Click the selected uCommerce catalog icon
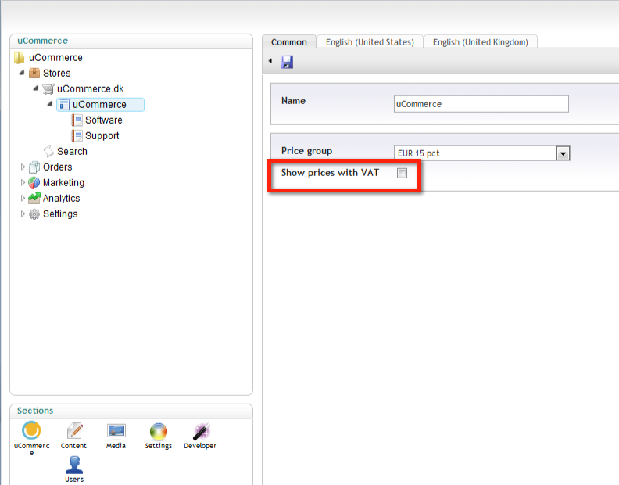 coord(63,105)
